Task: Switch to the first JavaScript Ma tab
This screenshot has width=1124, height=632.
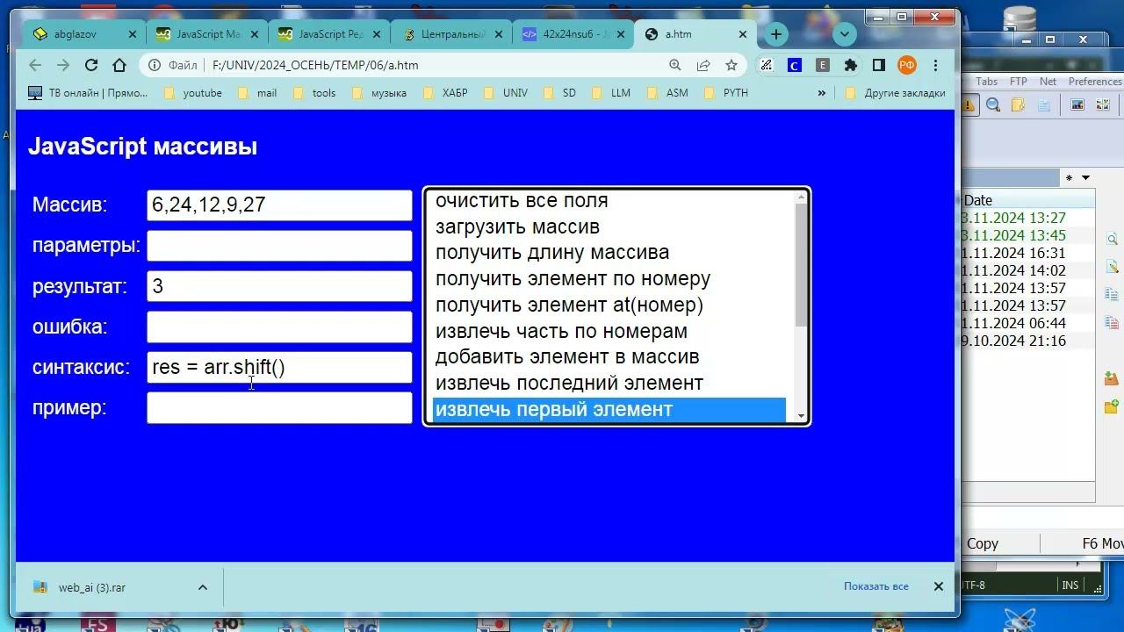Action: coord(207,34)
